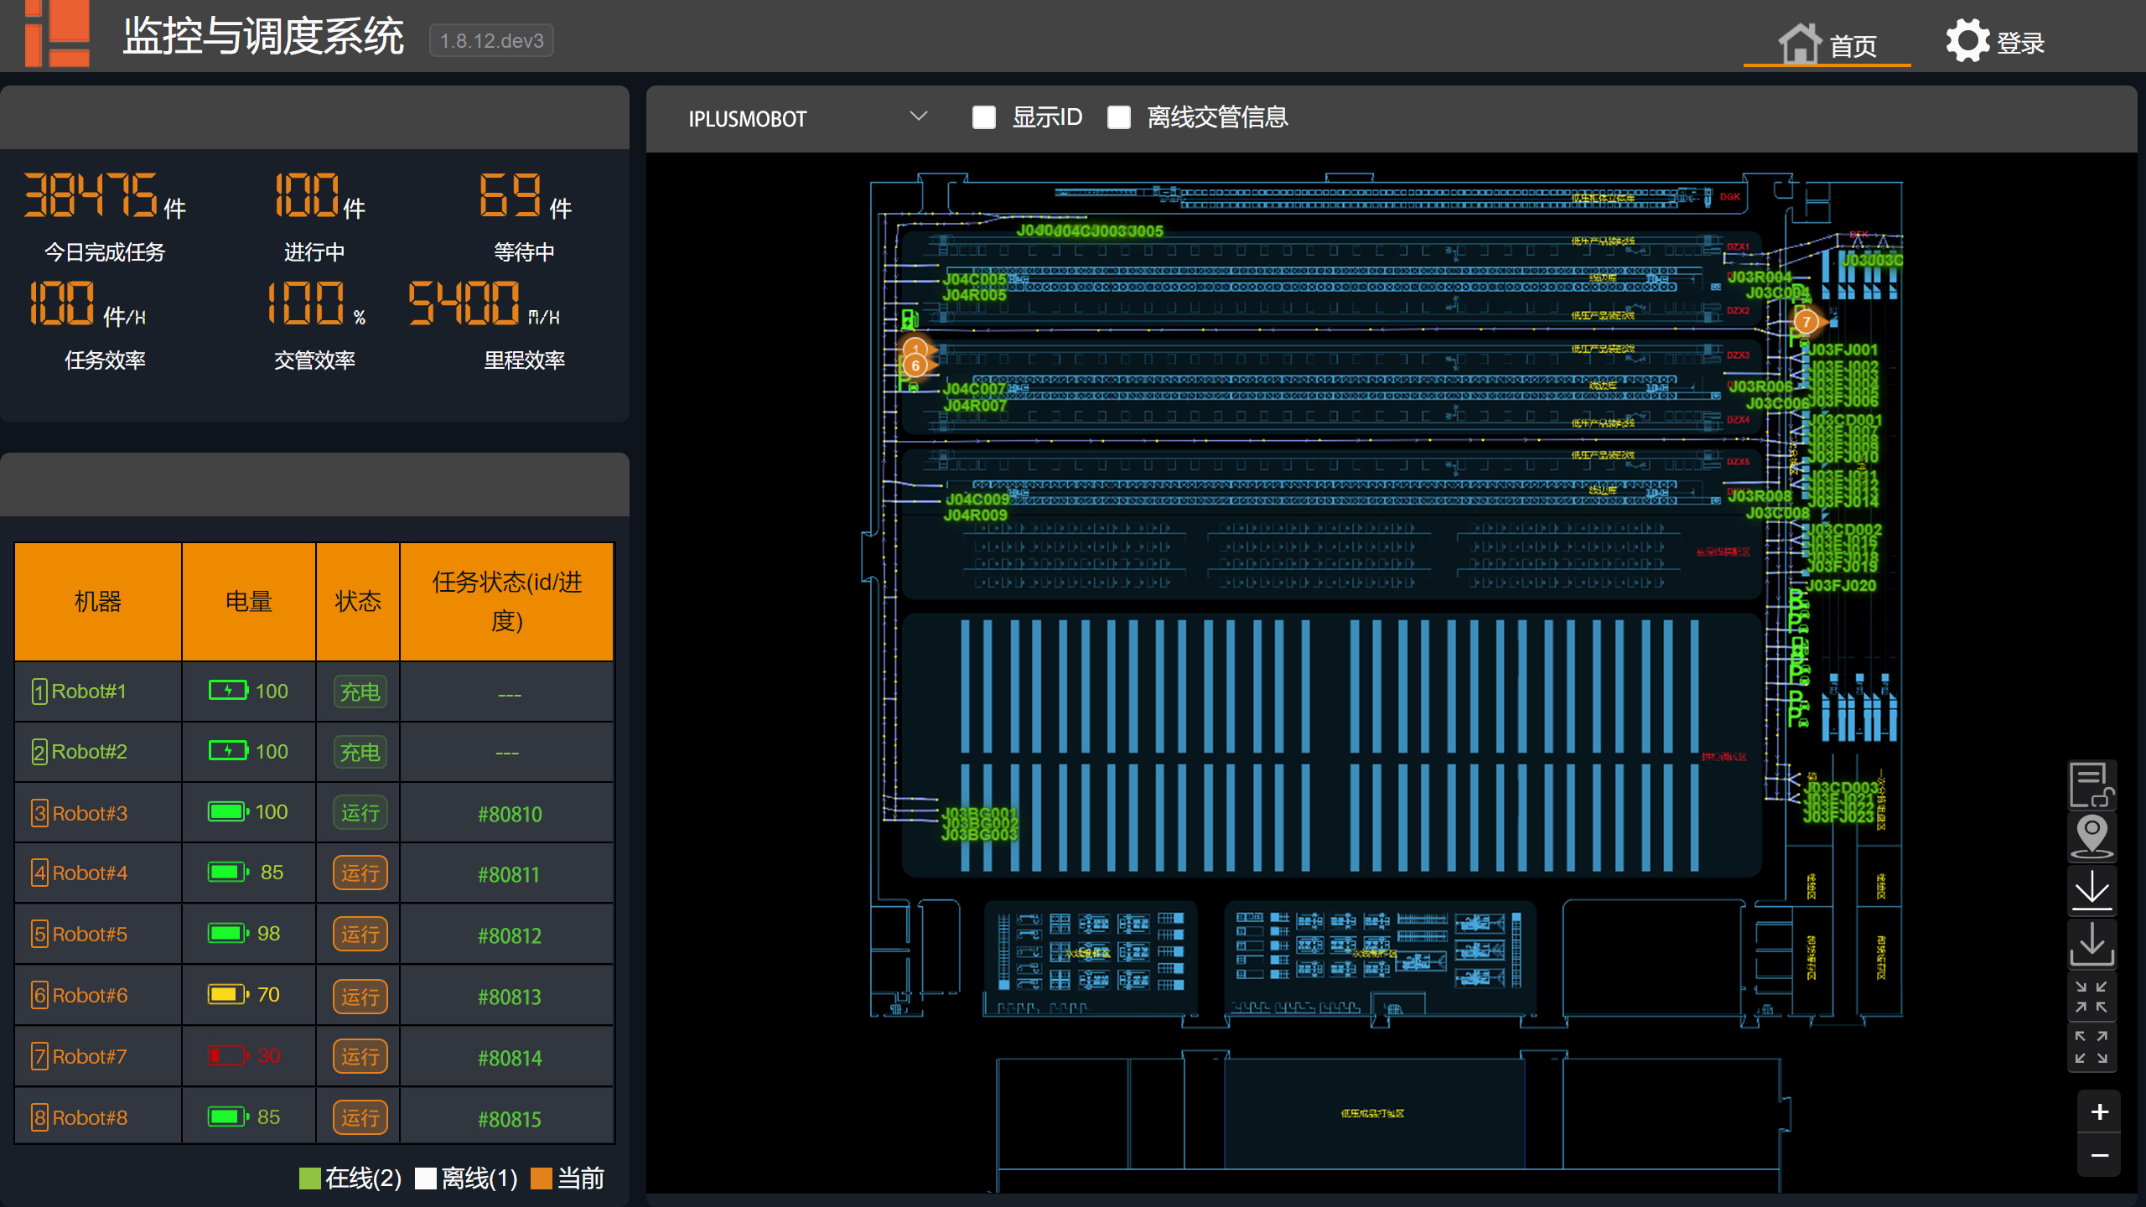Click the Robot#7 name in table

coord(89,1056)
